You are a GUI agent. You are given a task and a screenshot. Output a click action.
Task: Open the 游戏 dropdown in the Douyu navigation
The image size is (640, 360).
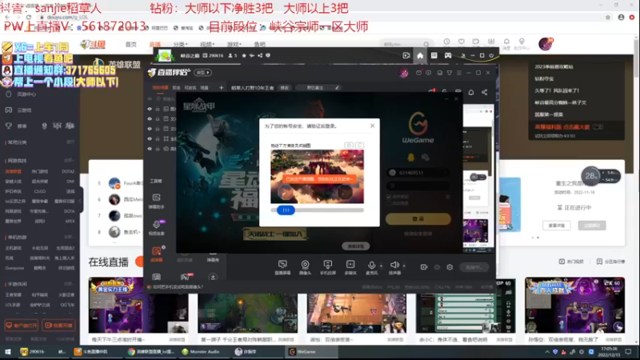click(234, 44)
